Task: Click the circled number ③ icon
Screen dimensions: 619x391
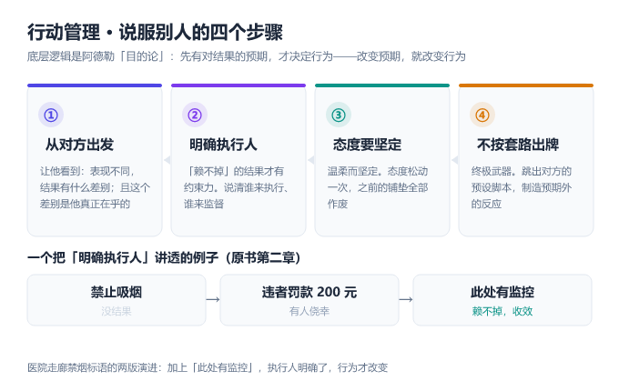Action: (x=339, y=115)
